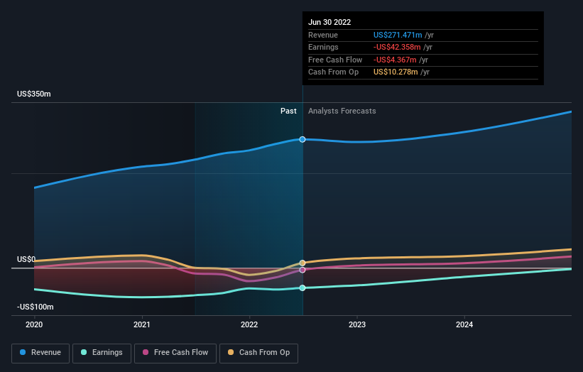Toggle the Revenue legend button
583x372 pixels.
click(x=40, y=353)
